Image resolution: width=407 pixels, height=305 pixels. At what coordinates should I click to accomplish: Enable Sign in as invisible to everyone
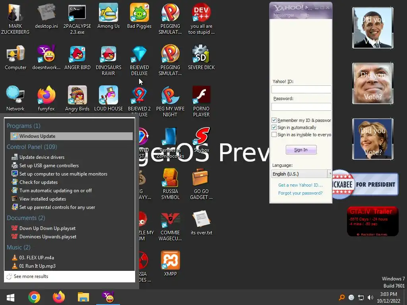[x=274, y=135]
